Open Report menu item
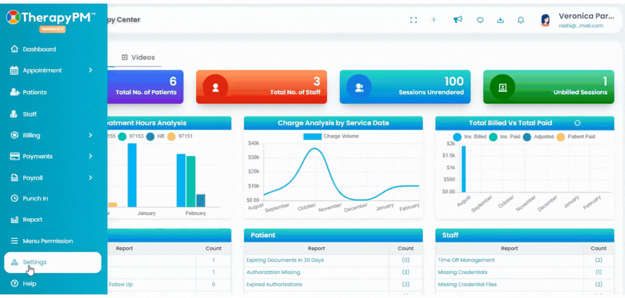 (32, 220)
